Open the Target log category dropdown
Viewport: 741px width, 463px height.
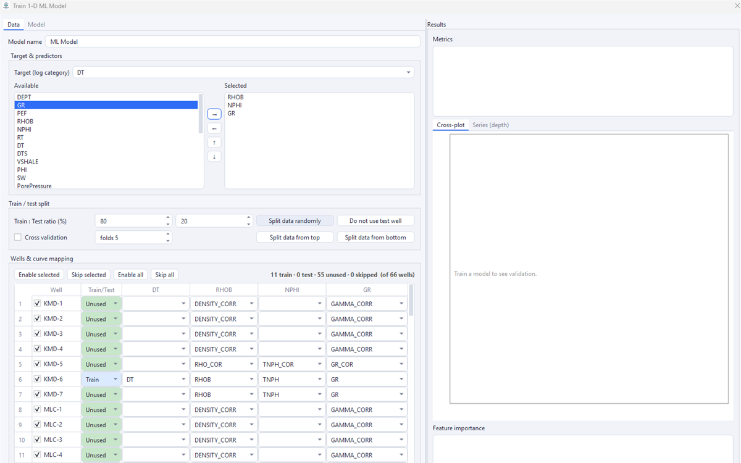click(x=243, y=72)
